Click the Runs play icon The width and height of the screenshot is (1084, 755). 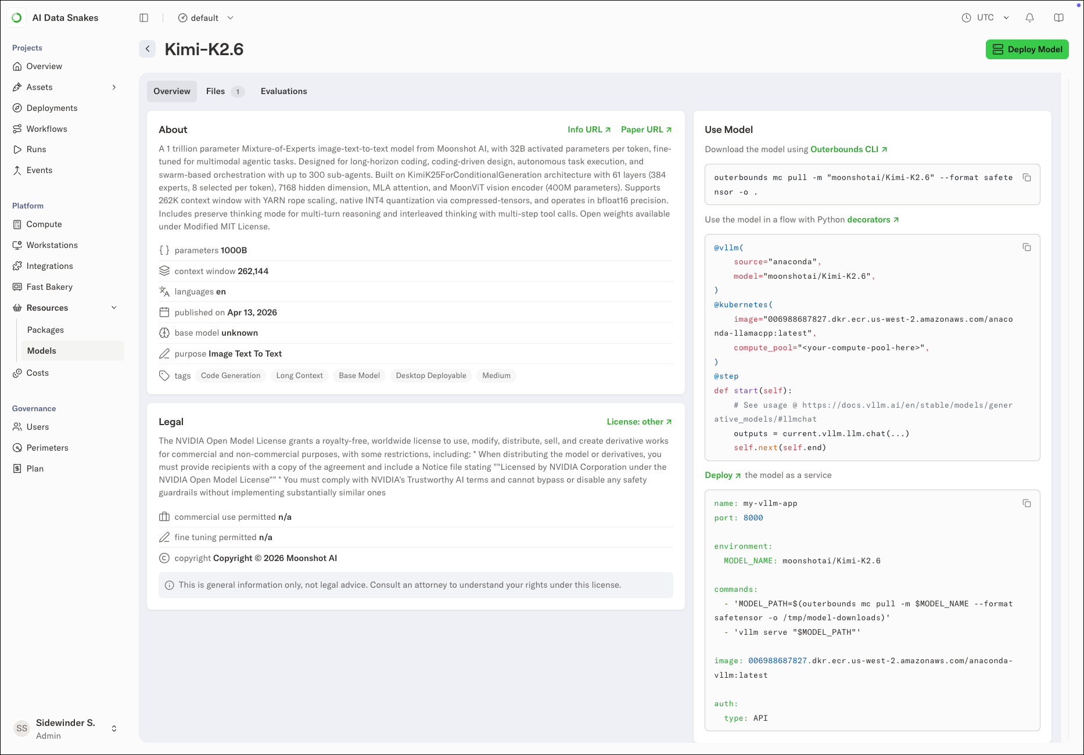[x=17, y=149]
